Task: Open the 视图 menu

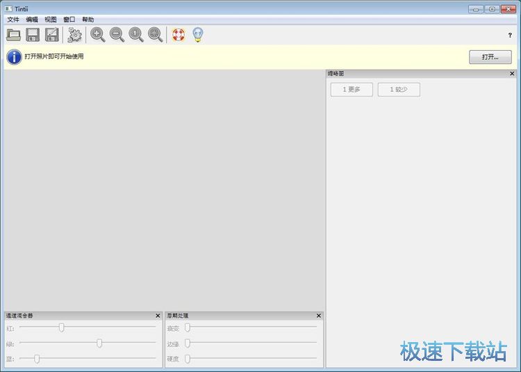Action: click(x=51, y=19)
